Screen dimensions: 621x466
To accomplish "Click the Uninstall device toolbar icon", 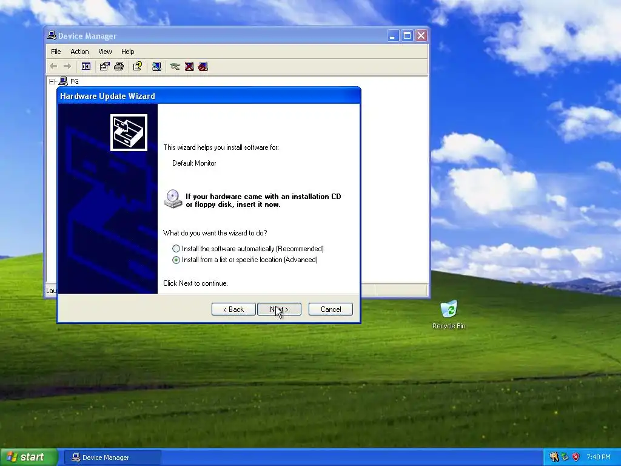I will pyautogui.click(x=189, y=67).
